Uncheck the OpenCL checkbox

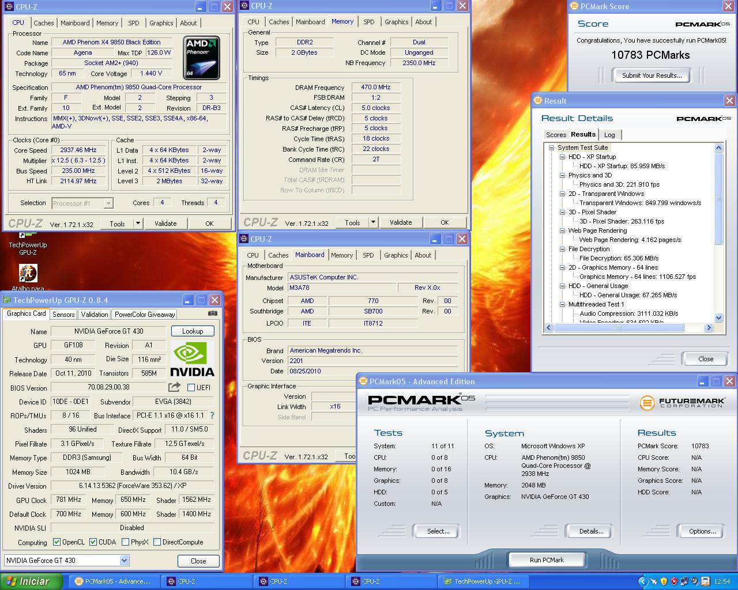tap(57, 542)
